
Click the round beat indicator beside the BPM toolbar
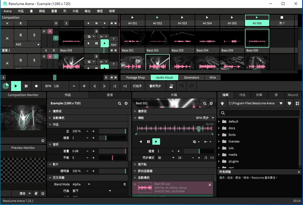point(6,86)
